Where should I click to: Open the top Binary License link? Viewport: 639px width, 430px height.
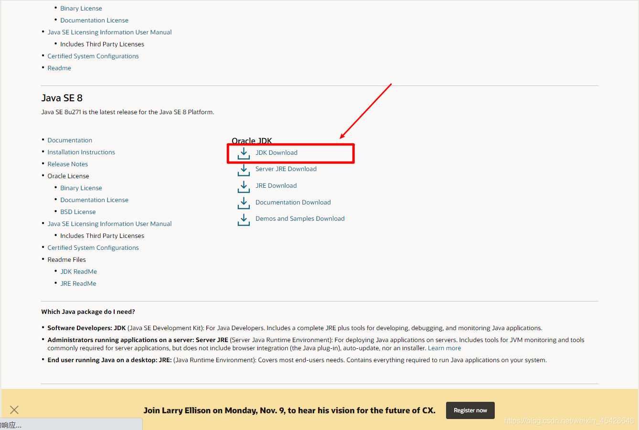[81, 8]
